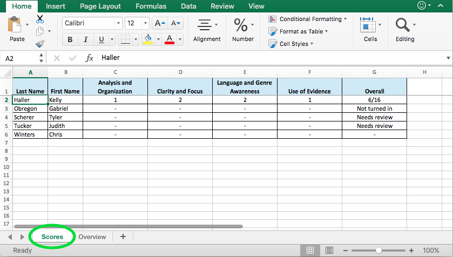
Task: Open the Formulas ribbon tab
Action: [x=151, y=6]
